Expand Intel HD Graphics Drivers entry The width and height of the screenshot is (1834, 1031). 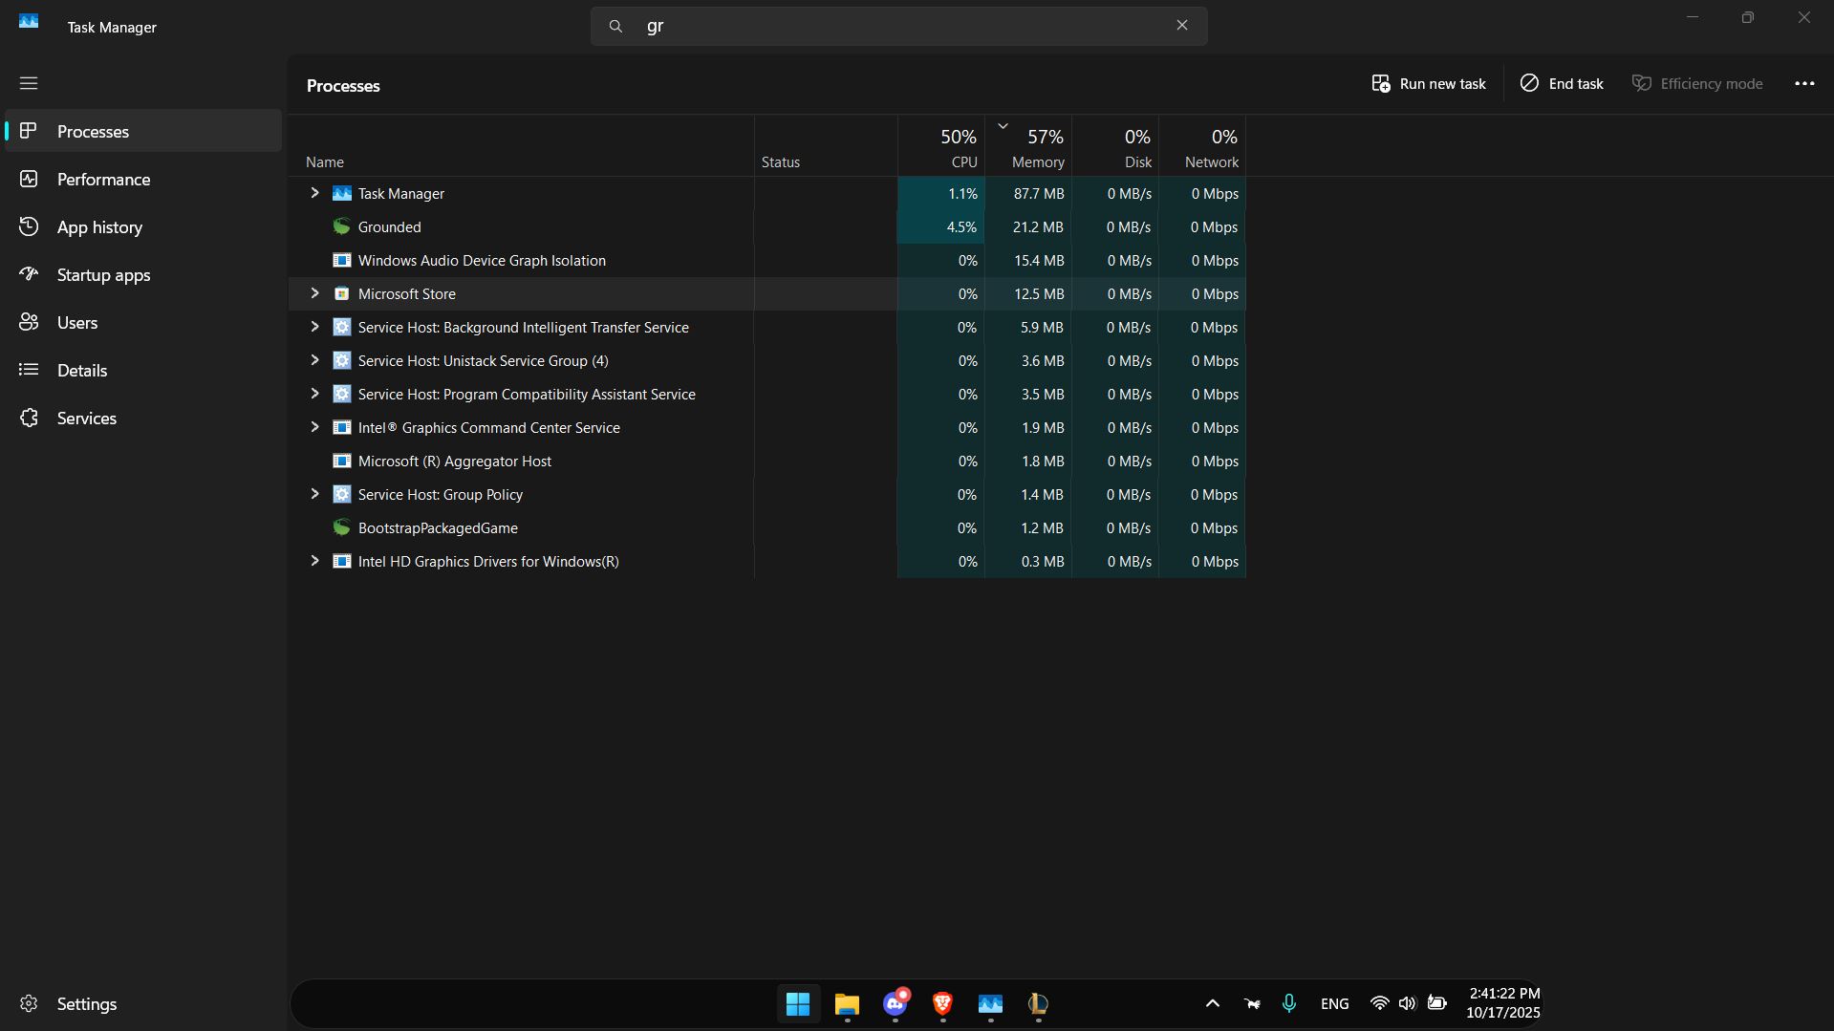pyautogui.click(x=314, y=561)
